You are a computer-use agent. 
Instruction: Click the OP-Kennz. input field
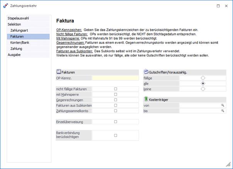115,78
